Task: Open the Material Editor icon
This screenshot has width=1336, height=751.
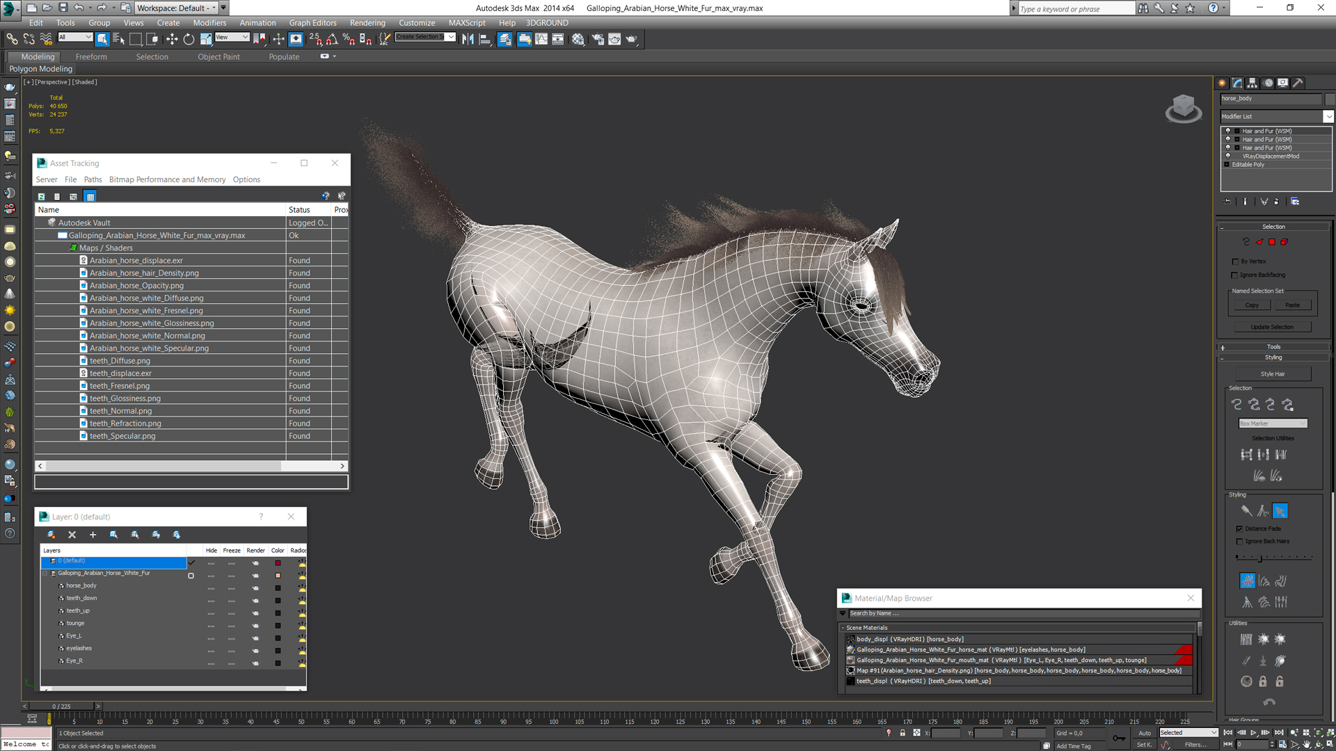Action: (578, 39)
